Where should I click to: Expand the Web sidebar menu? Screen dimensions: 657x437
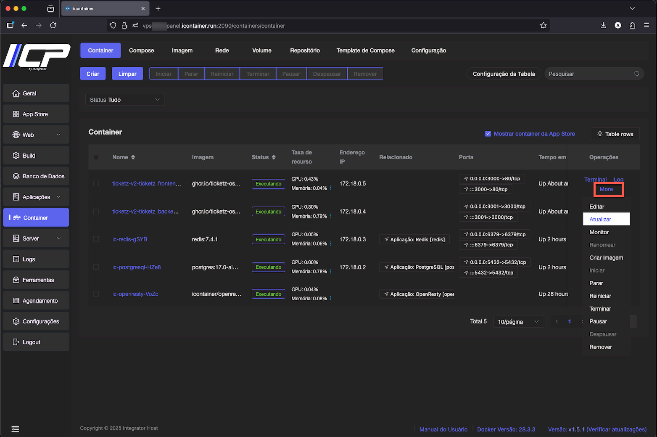coord(36,135)
